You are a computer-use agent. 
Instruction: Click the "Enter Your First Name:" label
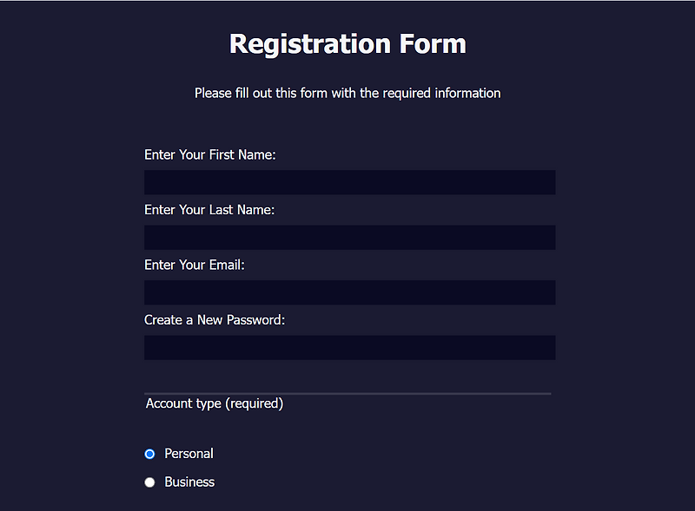[210, 155]
